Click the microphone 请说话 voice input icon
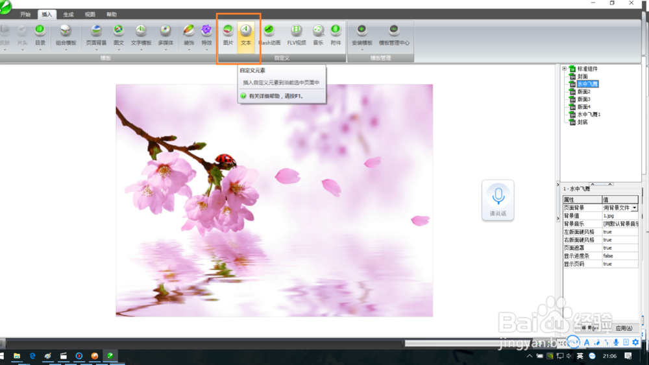649x365 pixels. [498, 200]
